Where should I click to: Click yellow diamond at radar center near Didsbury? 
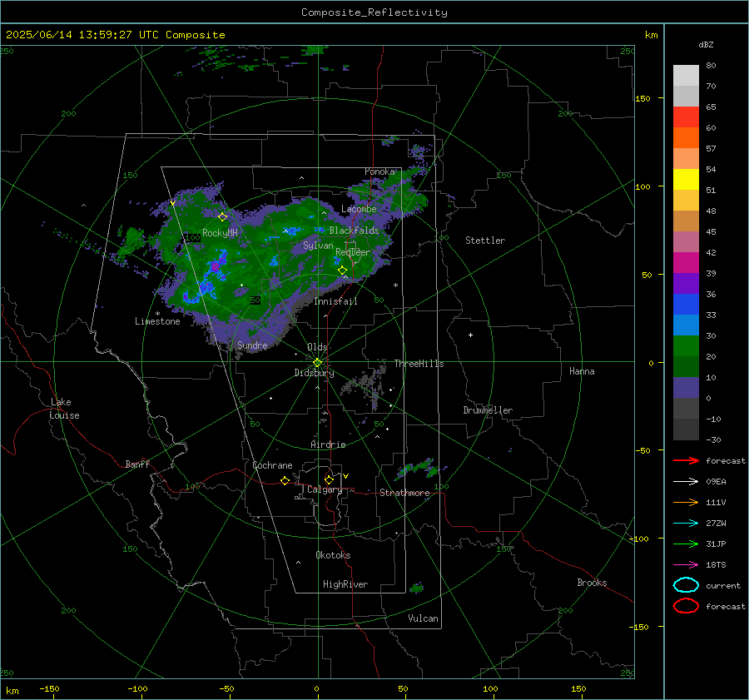tap(317, 363)
